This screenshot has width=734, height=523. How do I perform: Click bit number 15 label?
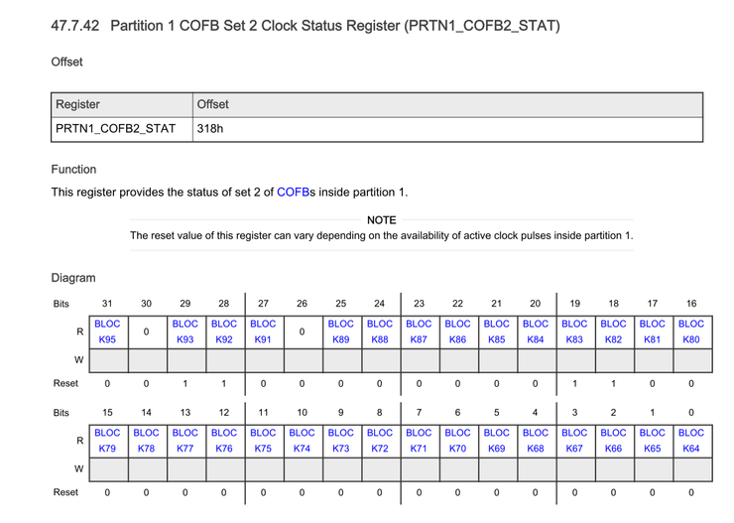click(x=107, y=413)
